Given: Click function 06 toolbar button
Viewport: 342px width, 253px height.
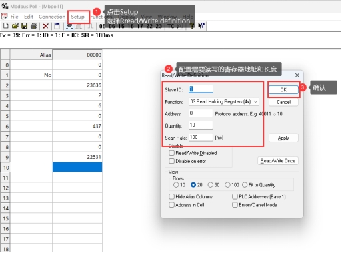Looking at the screenshot, I should pos(112,26).
